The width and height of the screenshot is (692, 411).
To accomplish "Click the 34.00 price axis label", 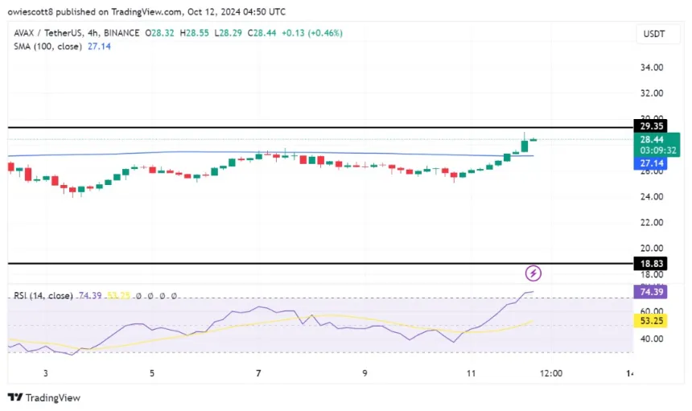I will pos(652,68).
